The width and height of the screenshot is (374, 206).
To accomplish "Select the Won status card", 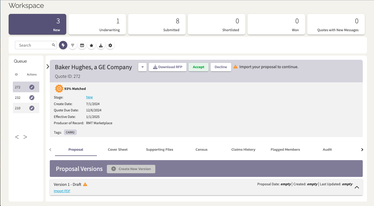I will pos(276,24).
